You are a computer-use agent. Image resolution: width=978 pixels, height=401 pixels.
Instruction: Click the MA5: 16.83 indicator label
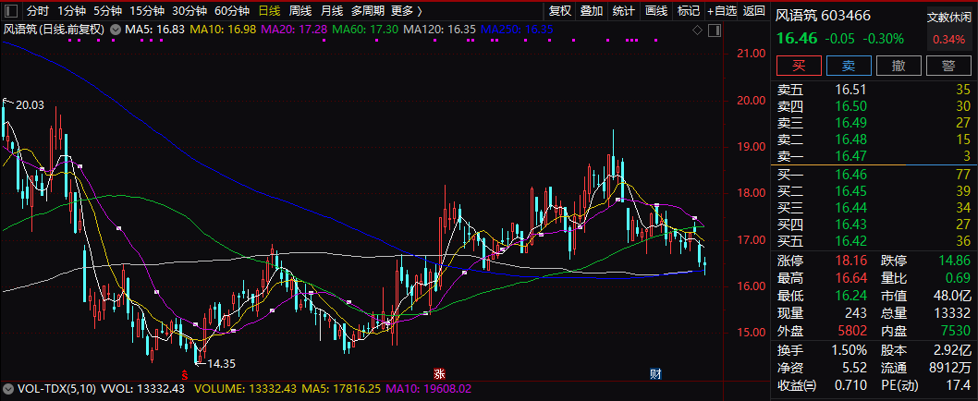(x=154, y=29)
